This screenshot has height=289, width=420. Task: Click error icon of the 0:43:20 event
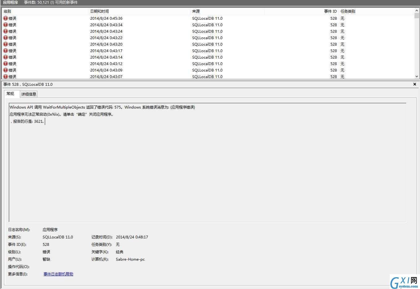click(x=6, y=44)
